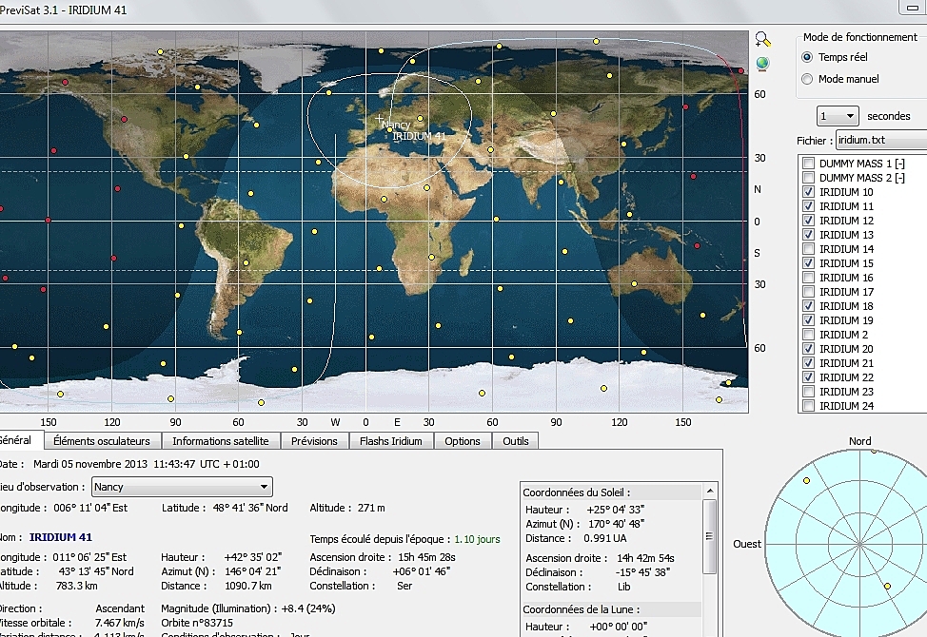Open the Outils tab
The image size is (927, 637).
pos(516,441)
